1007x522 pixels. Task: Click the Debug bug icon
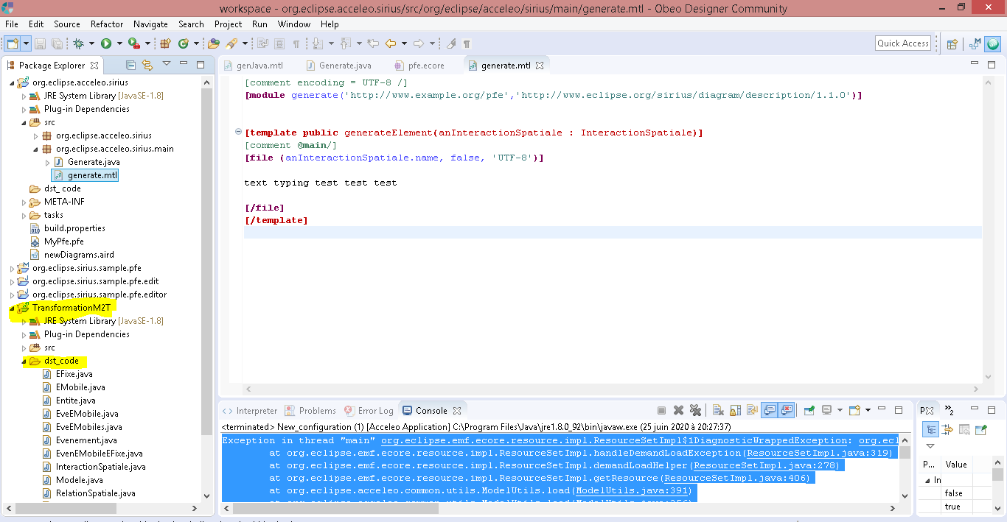pos(78,43)
